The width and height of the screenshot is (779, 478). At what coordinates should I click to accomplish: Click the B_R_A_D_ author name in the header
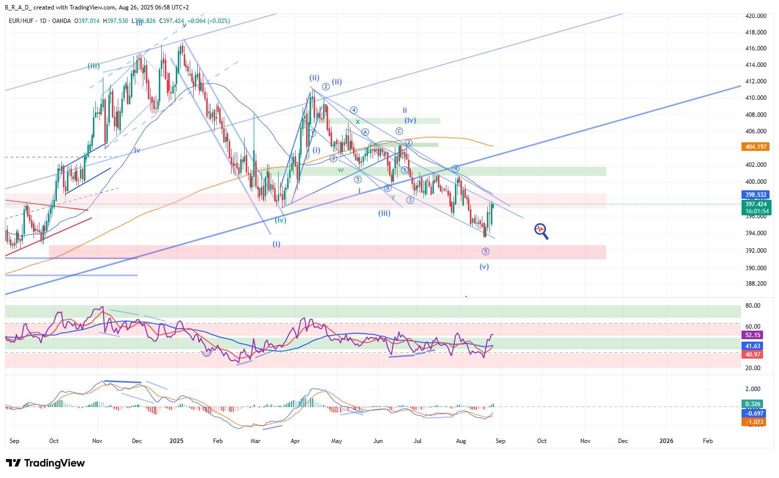[19, 7]
